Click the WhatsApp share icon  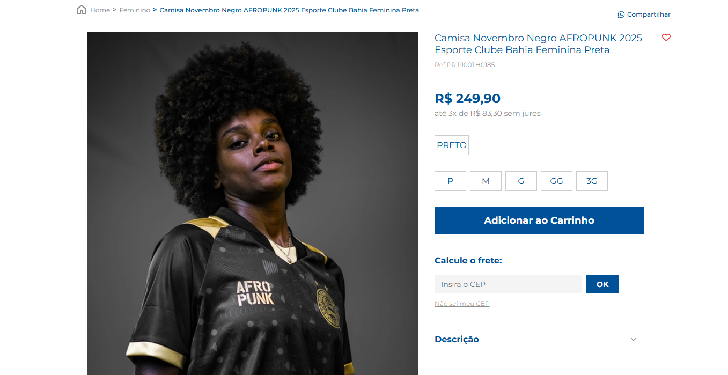pos(621,14)
